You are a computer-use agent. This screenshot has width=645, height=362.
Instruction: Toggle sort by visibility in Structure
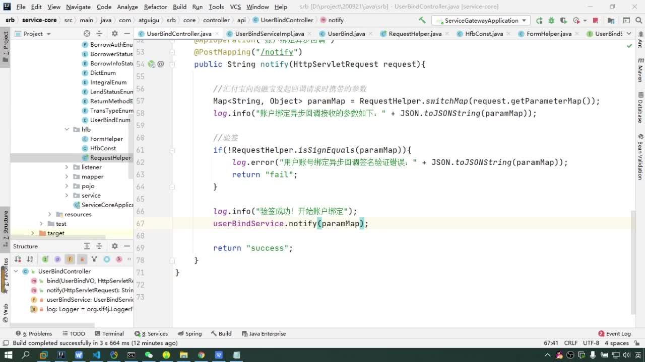(18, 259)
